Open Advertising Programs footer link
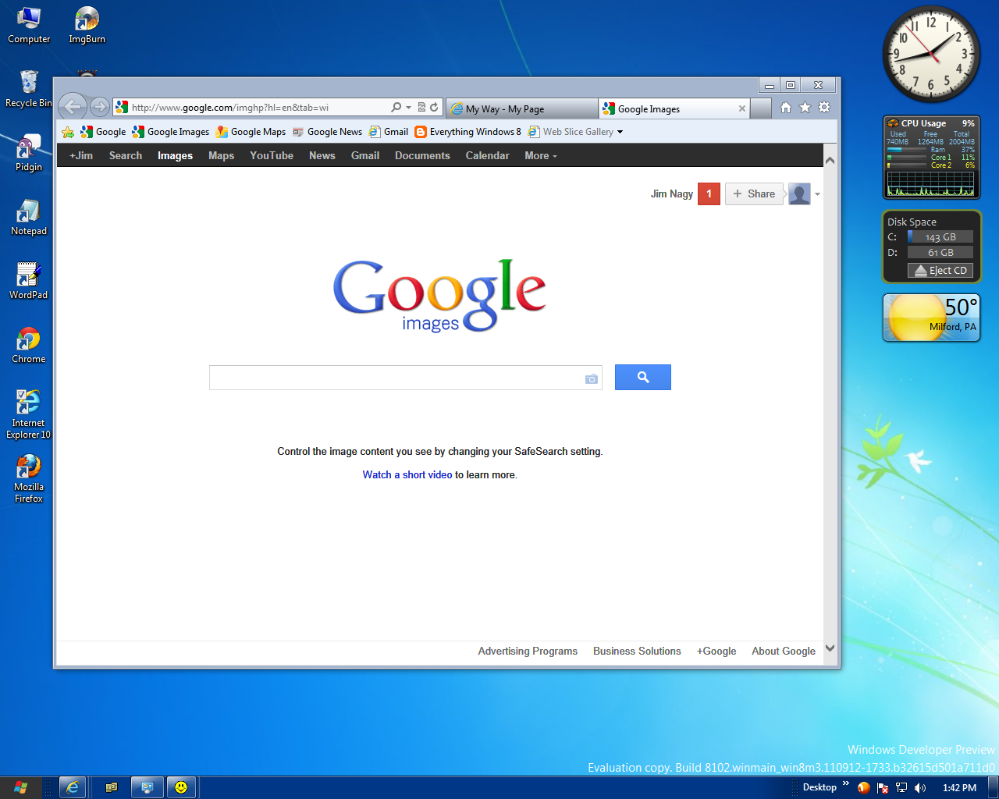The image size is (999, 799). [x=528, y=651]
